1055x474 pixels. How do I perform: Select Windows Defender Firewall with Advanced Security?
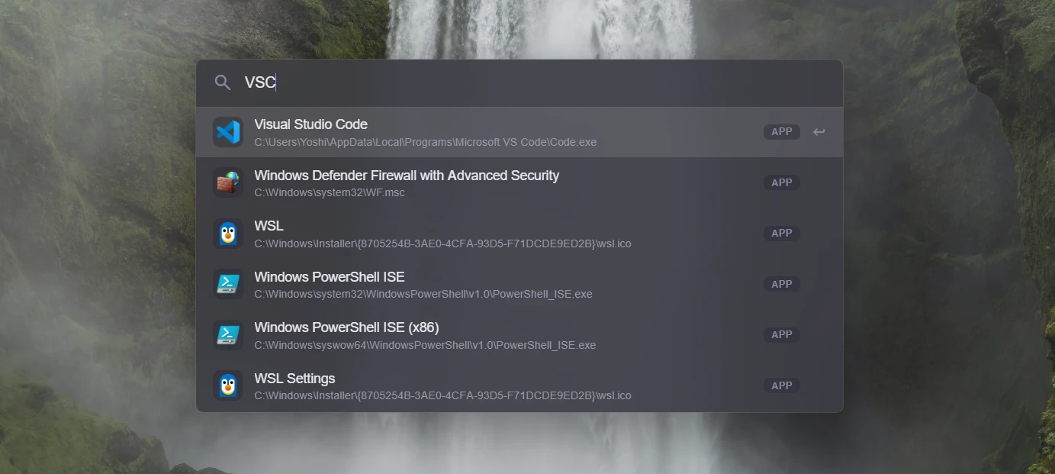[519, 182]
